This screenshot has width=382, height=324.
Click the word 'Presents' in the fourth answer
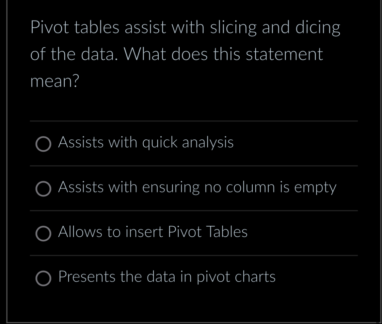coord(87,276)
